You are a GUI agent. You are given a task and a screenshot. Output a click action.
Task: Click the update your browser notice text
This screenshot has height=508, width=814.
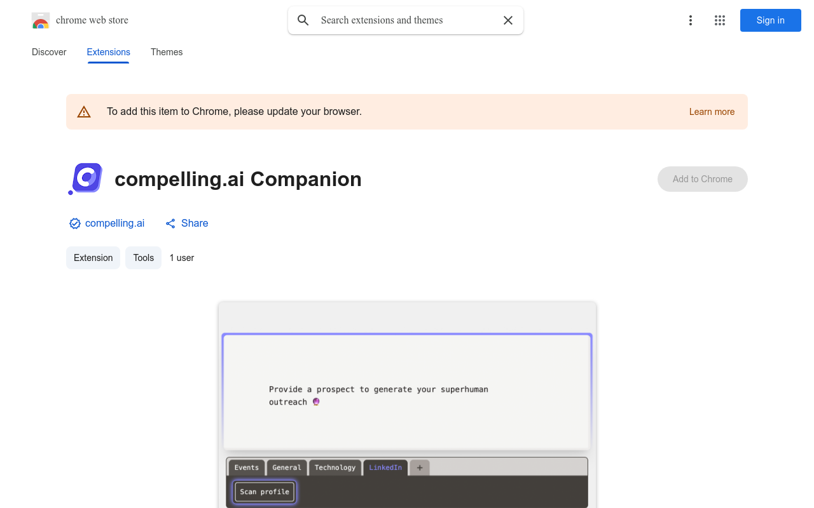click(x=234, y=112)
